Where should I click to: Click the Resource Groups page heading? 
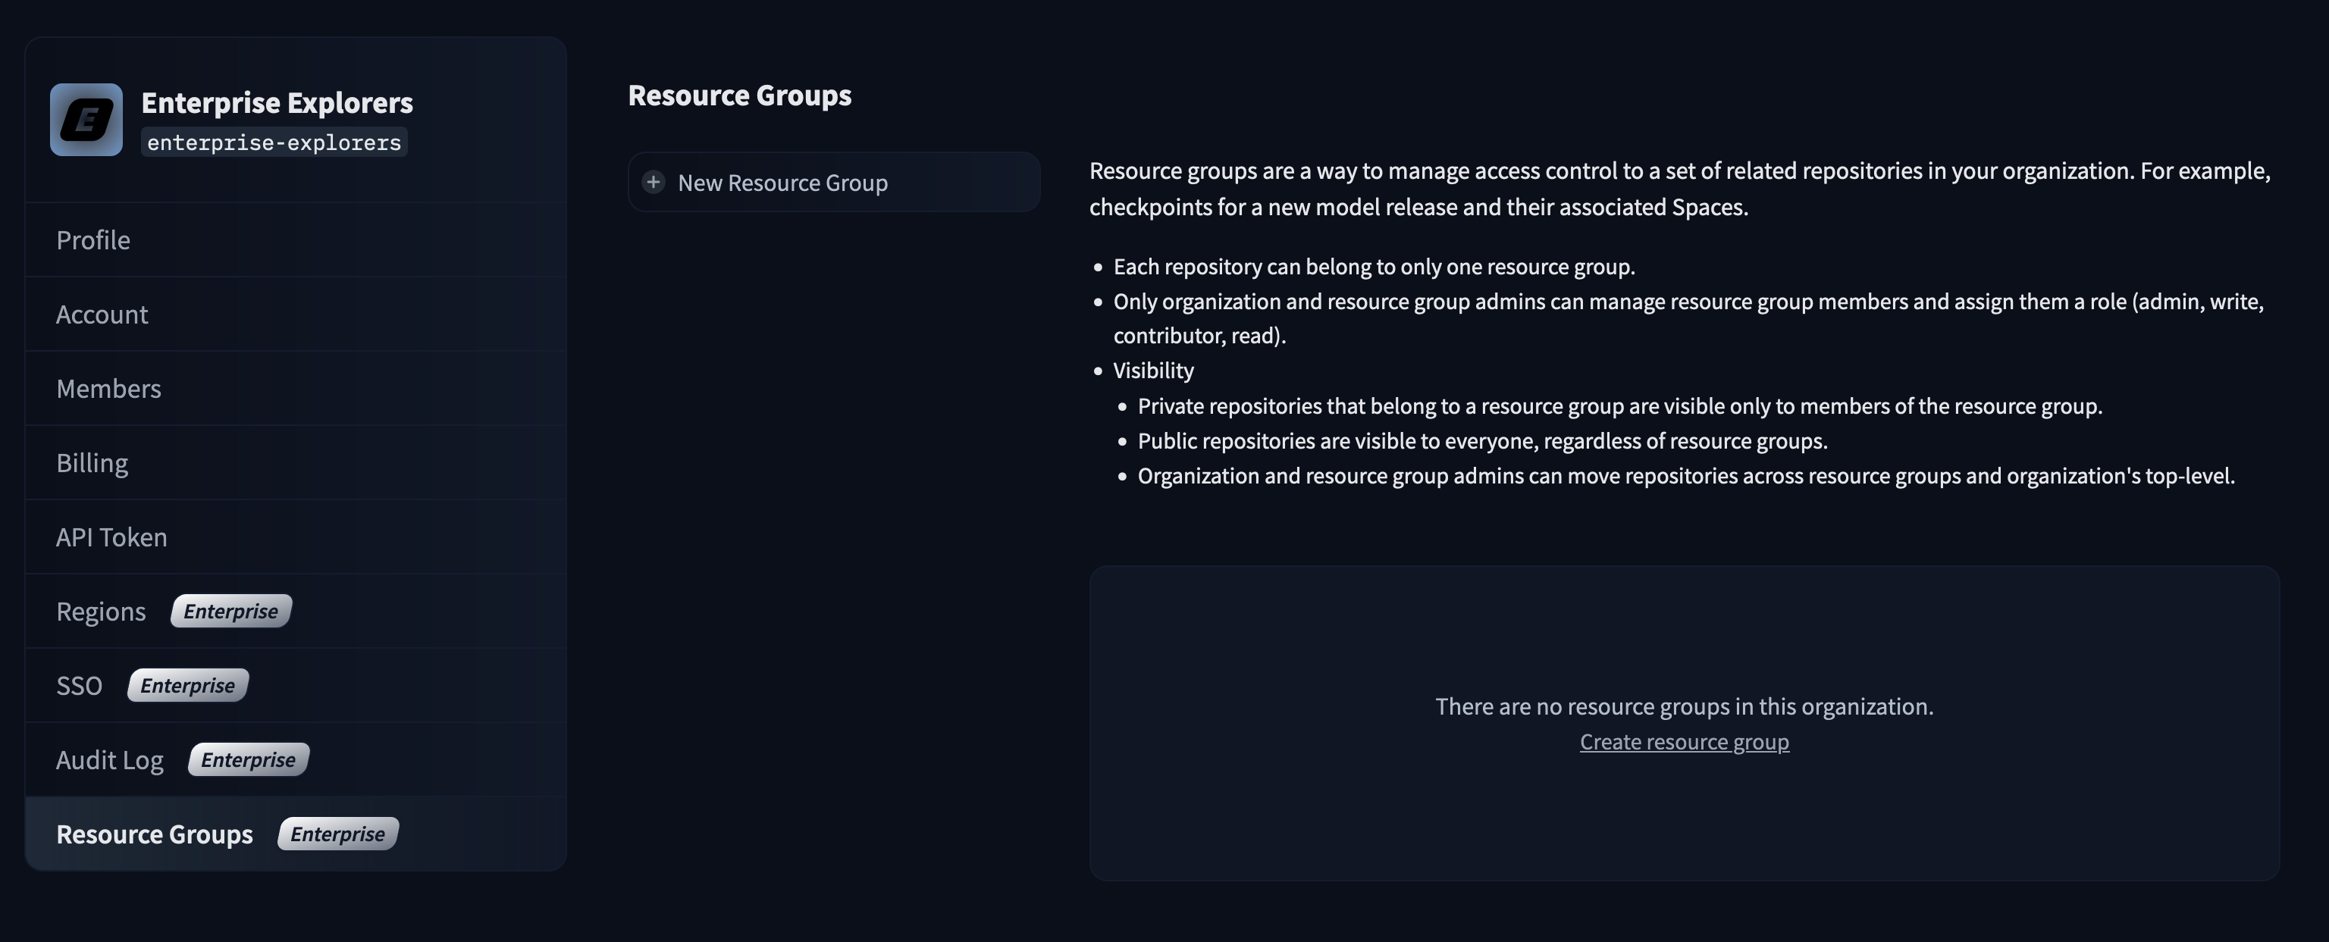tap(738, 95)
